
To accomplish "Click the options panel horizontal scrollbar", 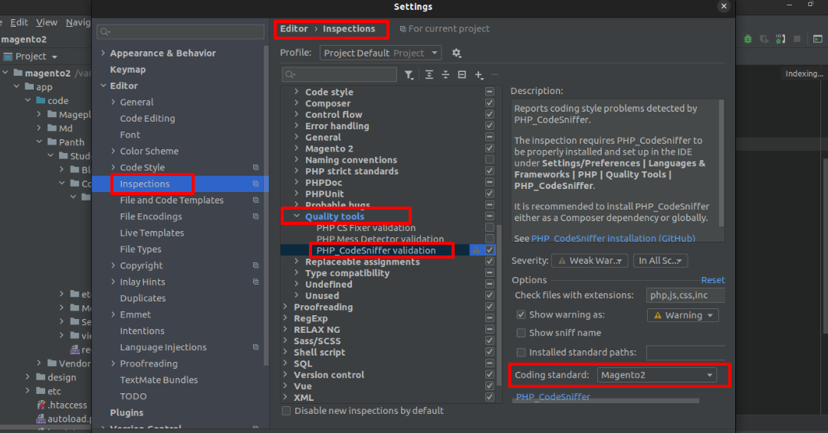I will click(x=606, y=401).
